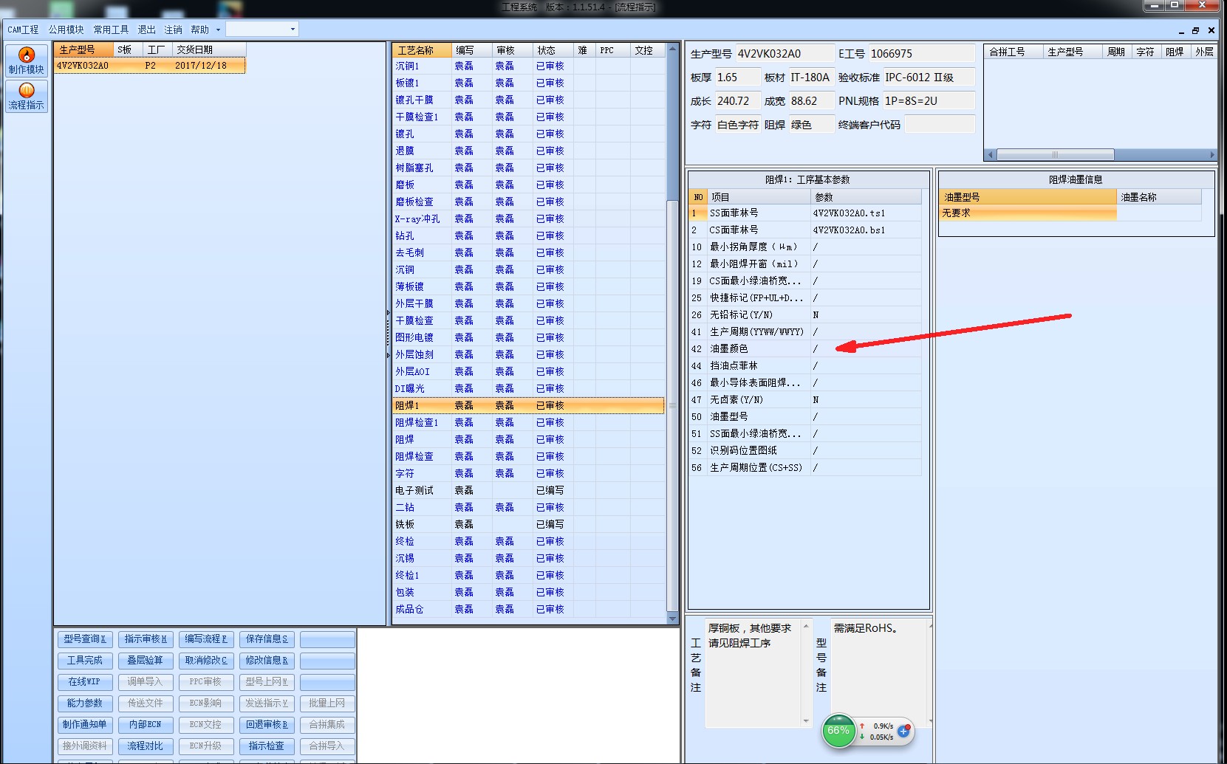Viewport: 1227px width, 764px height.
Task: Click the 指示检查 button
Action: [x=267, y=746]
